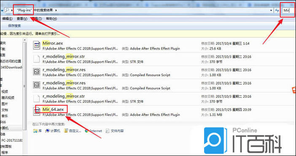Open 下载 (Downloads) in navigation pane
Viewport: 296px width, 156px height.
[3, 49]
